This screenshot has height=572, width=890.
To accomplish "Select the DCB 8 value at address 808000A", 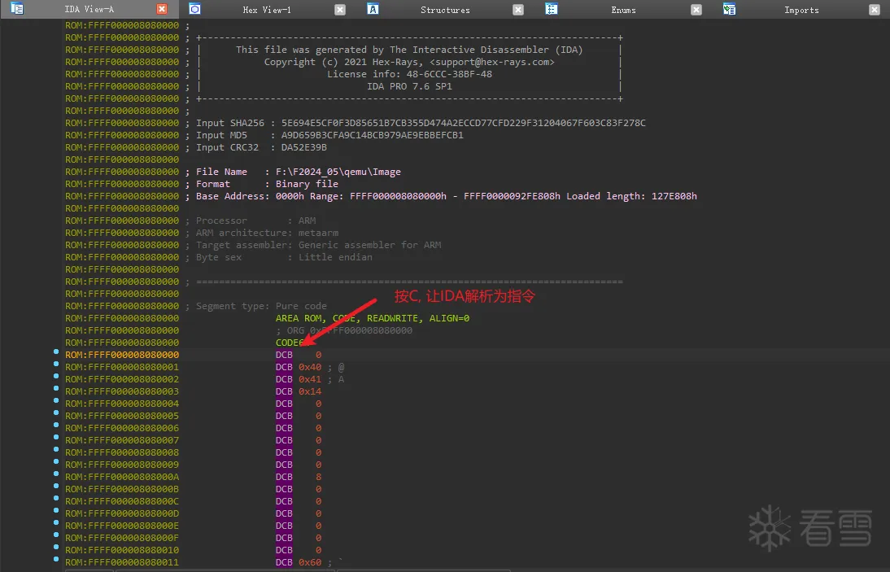I will (318, 477).
